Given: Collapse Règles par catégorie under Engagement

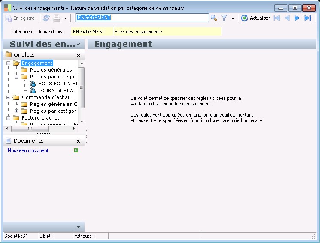Looking at the screenshot, I should click(16, 77).
